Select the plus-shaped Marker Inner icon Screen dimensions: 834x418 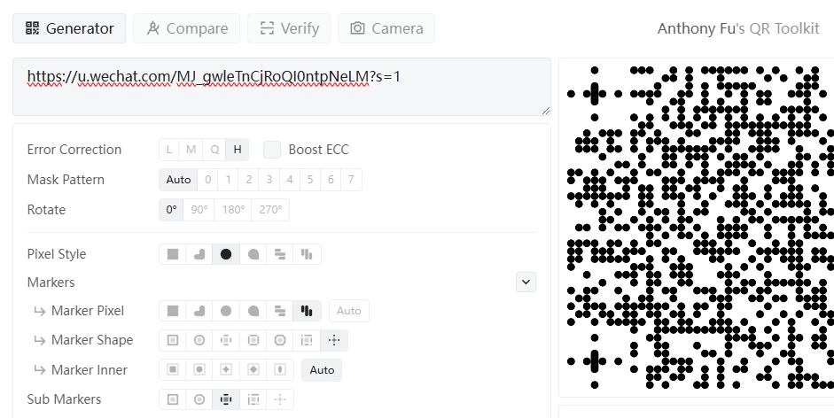point(226,369)
